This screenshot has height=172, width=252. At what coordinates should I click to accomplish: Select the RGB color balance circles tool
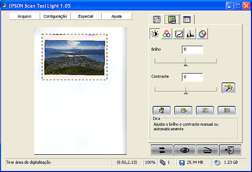point(167,33)
